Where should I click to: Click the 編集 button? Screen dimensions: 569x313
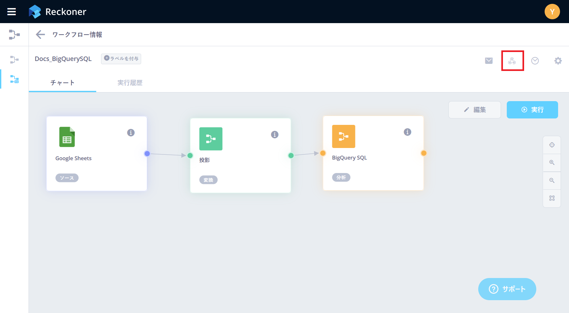point(474,110)
